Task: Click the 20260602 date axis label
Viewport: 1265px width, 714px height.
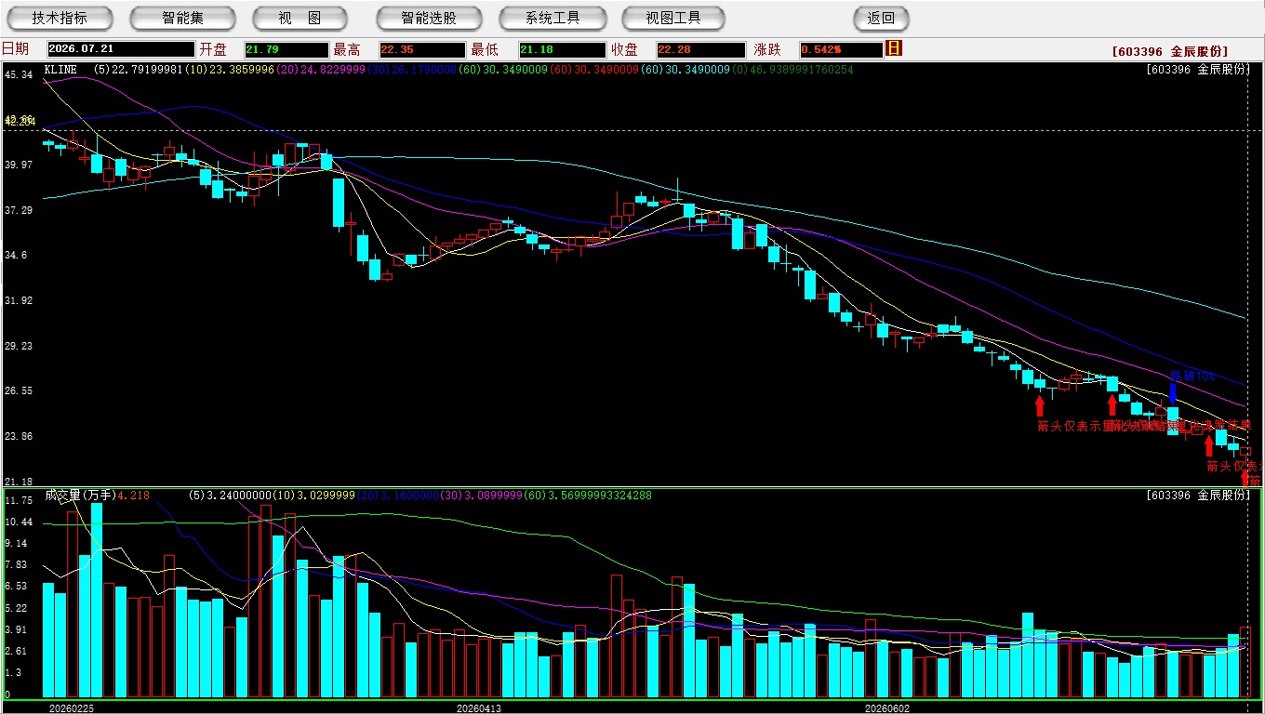Action: (887, 708)
